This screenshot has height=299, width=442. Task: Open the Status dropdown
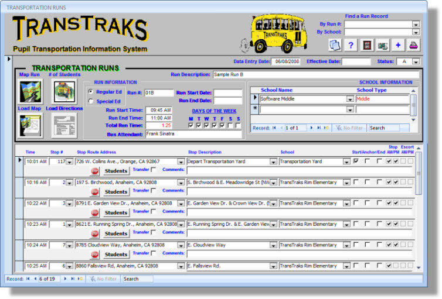point(416,61)
